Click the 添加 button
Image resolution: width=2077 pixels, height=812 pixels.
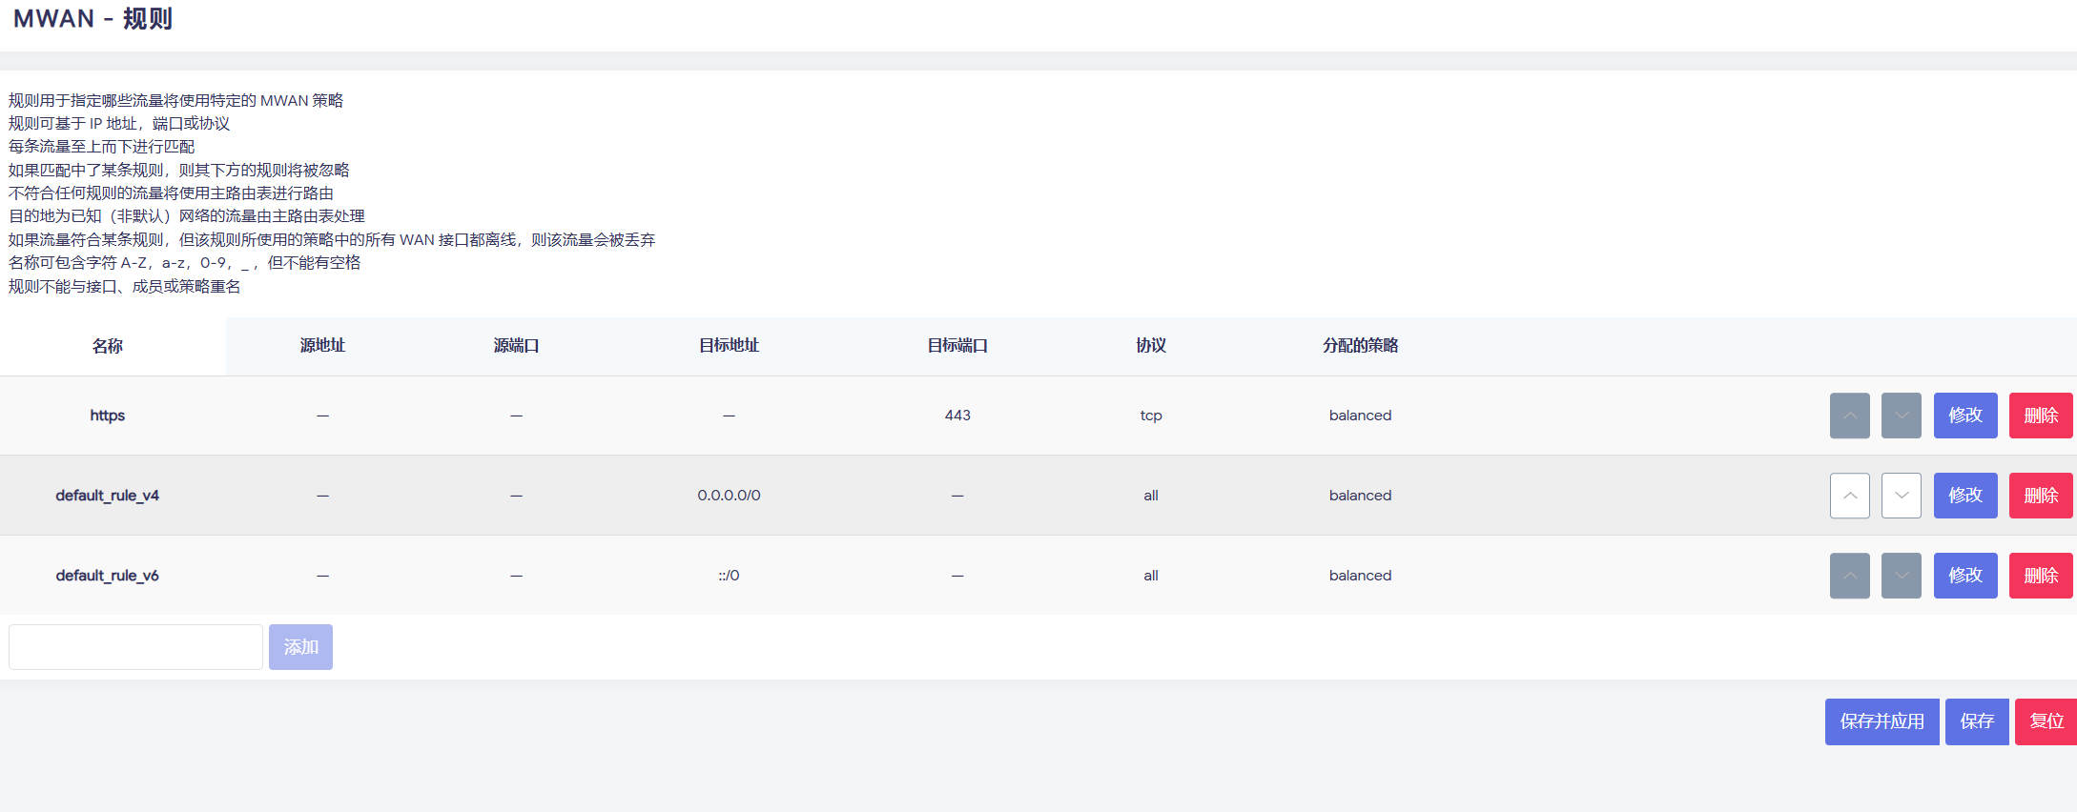300,647
